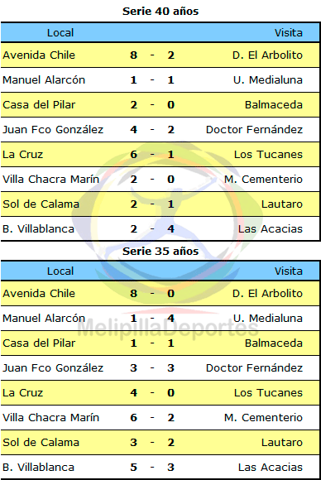The width and height of the screenshot is (321, 480).
Task: Click the Serie 40 años heading
Action: [x=160, y=12]
